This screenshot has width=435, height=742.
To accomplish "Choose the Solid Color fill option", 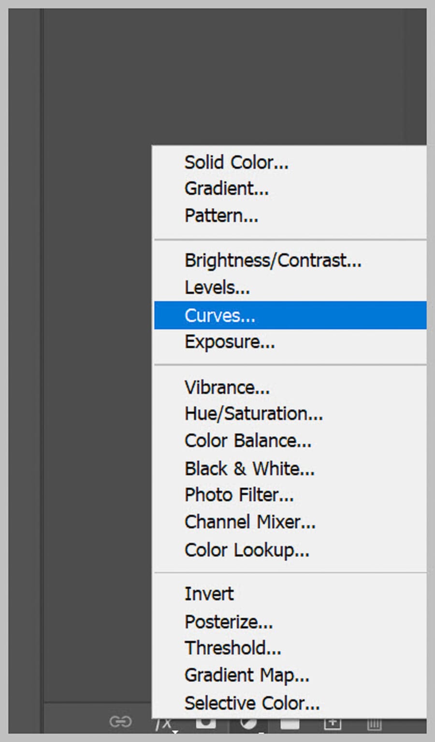I will (x=237, y=163).
